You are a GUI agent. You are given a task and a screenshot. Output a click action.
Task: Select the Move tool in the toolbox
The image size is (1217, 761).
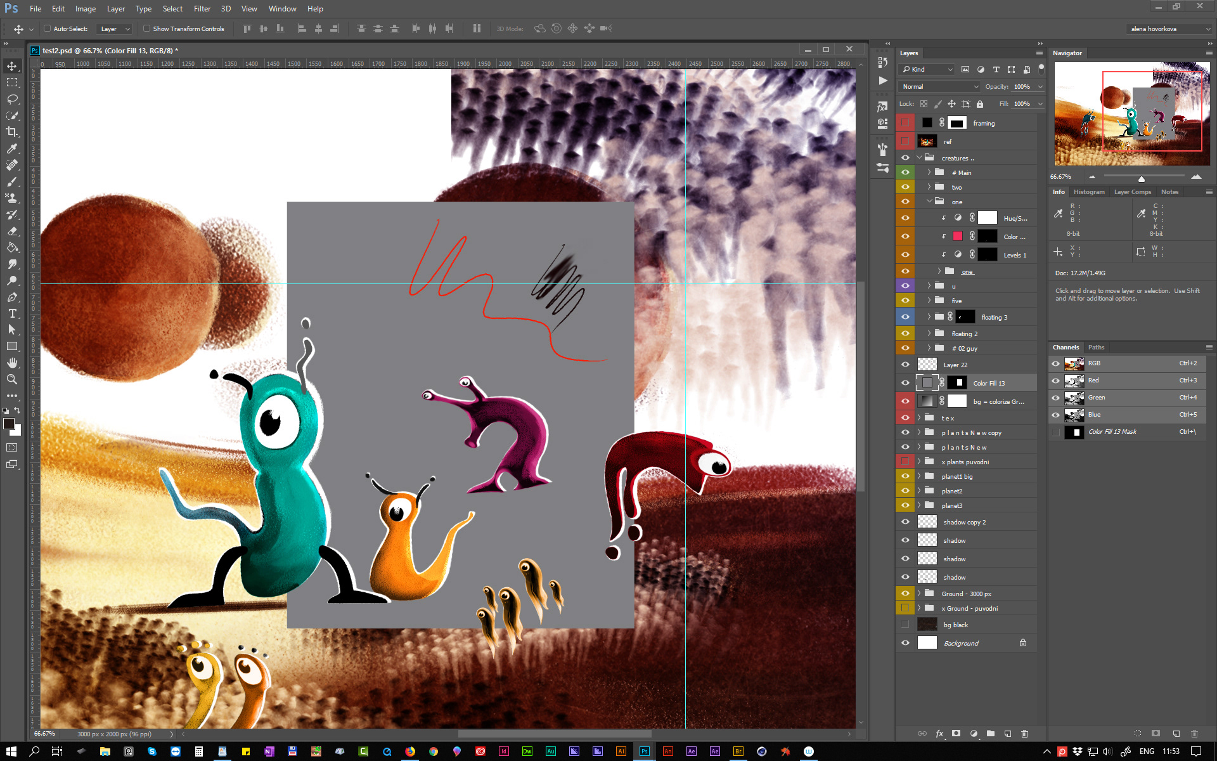12,66
